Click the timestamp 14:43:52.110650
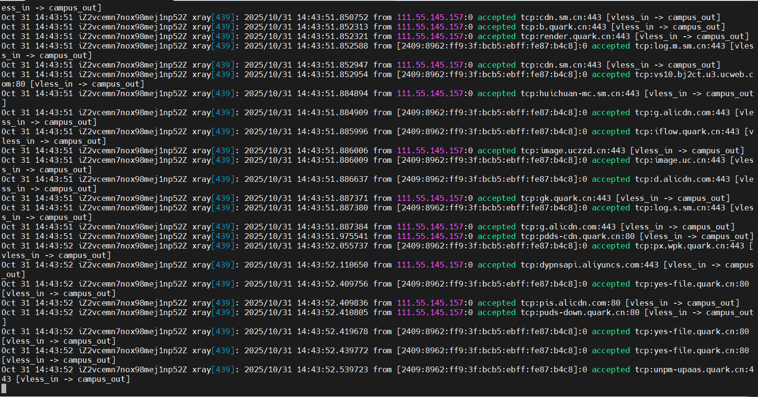This screenshot has height=397, width=758. click(x=332, y=265)
